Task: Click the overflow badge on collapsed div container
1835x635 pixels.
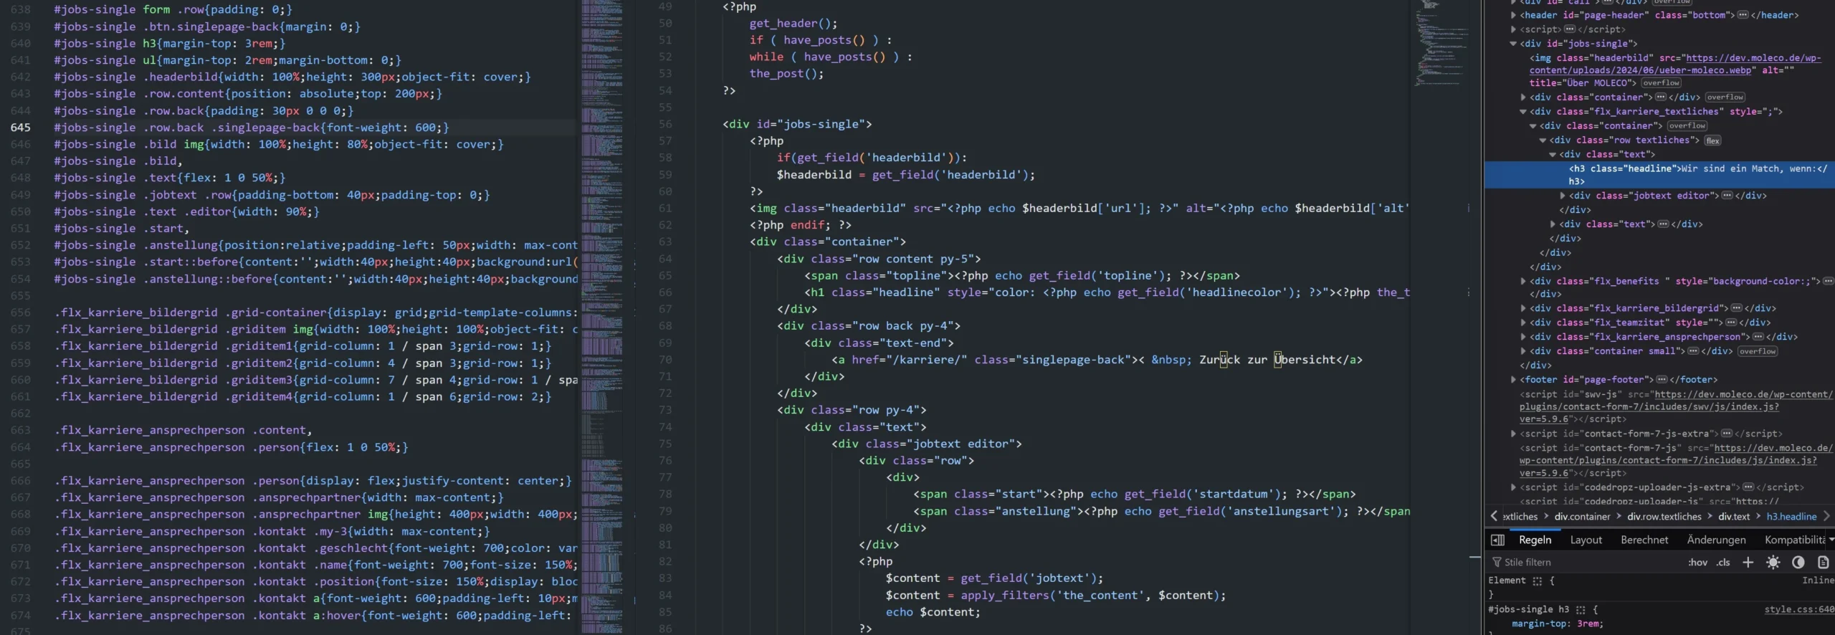Action: 1725,97
